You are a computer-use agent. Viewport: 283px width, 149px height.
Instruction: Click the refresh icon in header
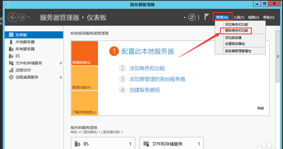192,18
